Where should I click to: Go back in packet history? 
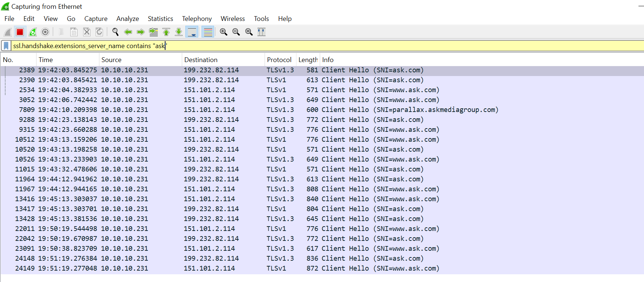[128, 32]
